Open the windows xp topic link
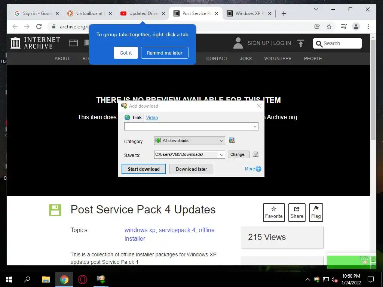The image size is (383, 287). click(140, 230)
